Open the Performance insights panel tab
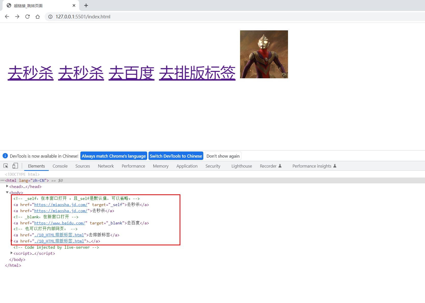425x303 pixels. coord(314,166)
